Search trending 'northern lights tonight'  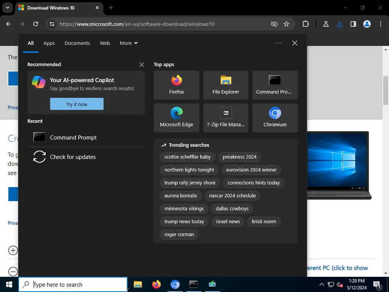point(189,170)
